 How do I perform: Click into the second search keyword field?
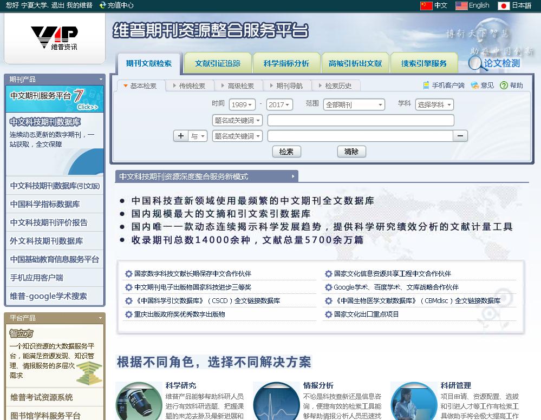point(360,136)
